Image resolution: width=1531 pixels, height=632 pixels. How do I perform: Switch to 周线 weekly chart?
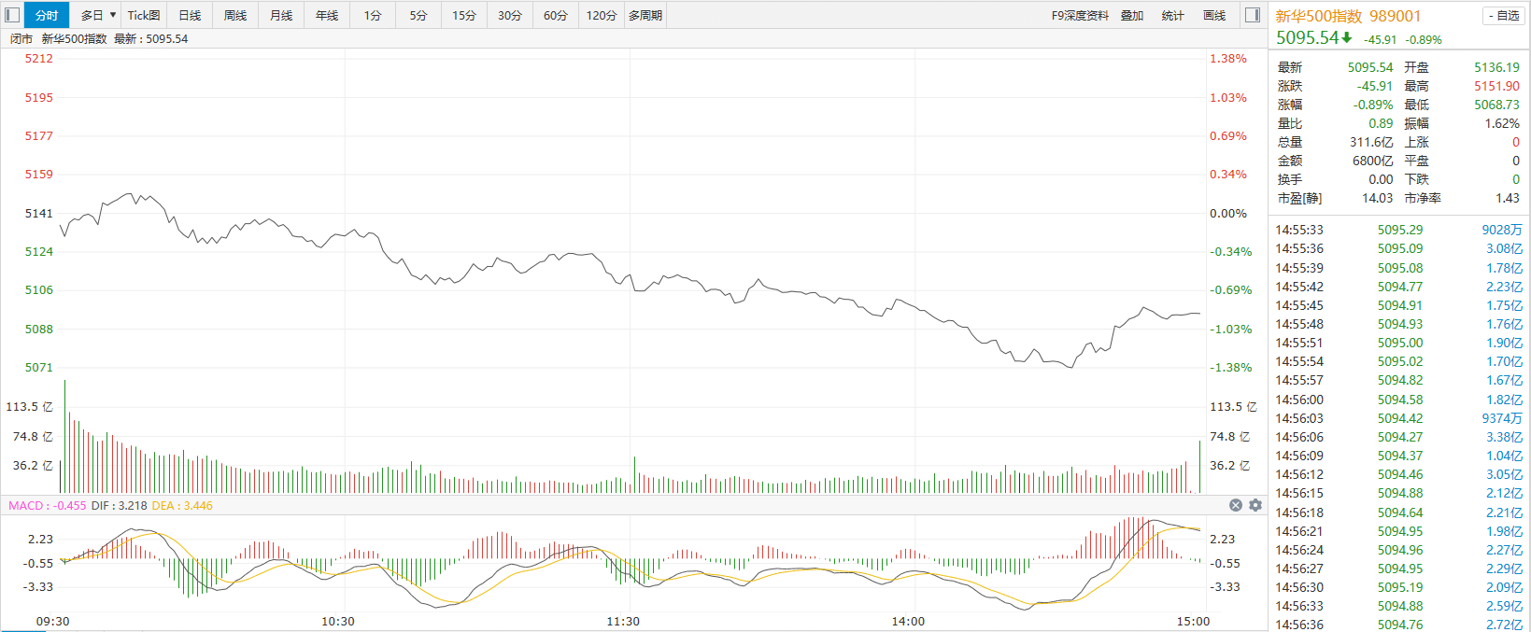[x=235, y=15]
